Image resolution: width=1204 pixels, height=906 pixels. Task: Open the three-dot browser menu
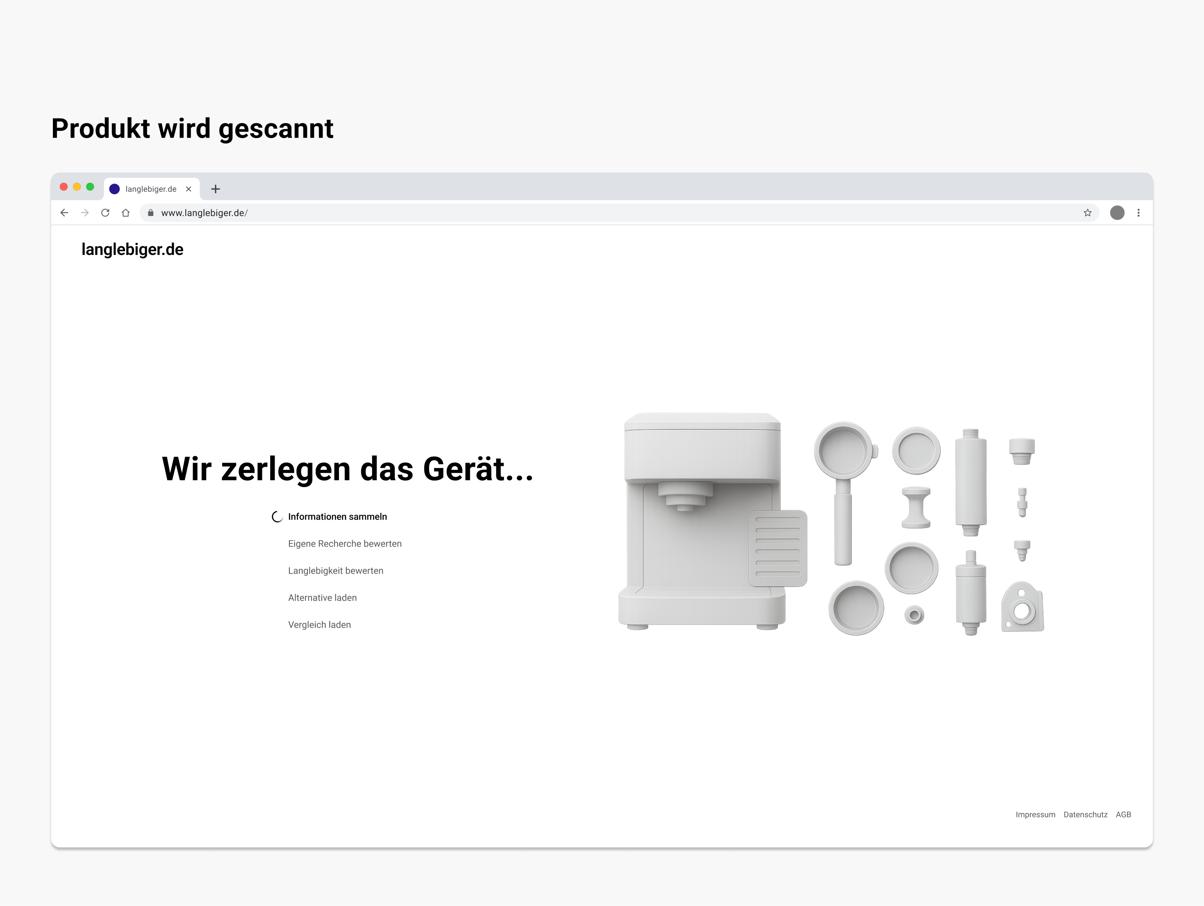pos(1138,213)
